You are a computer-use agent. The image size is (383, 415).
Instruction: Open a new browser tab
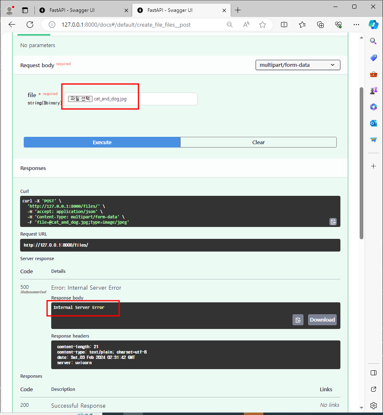(x=238, y=10)
